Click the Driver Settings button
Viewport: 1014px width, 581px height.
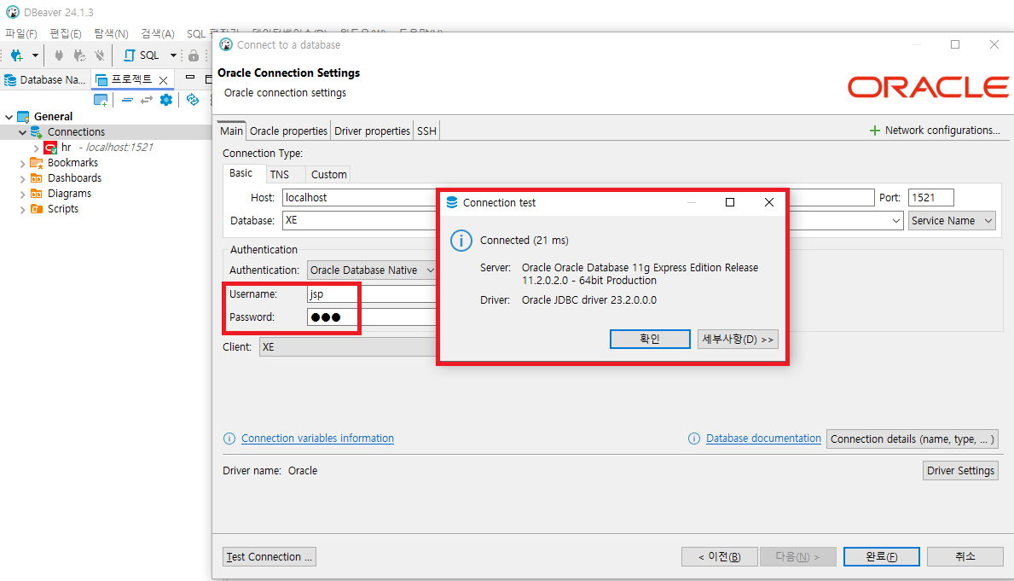pos(960,471)
